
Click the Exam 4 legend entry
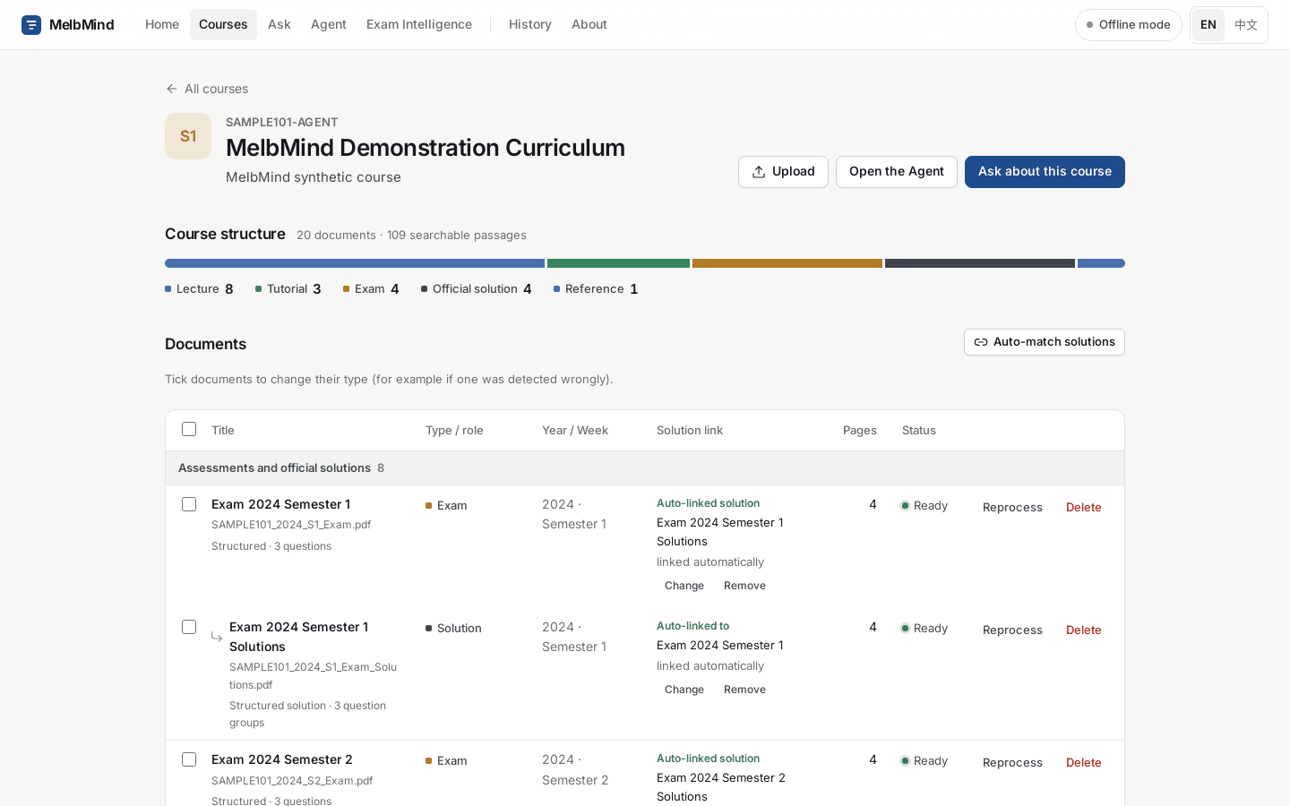pyautogui.click(x=371, y=288)
